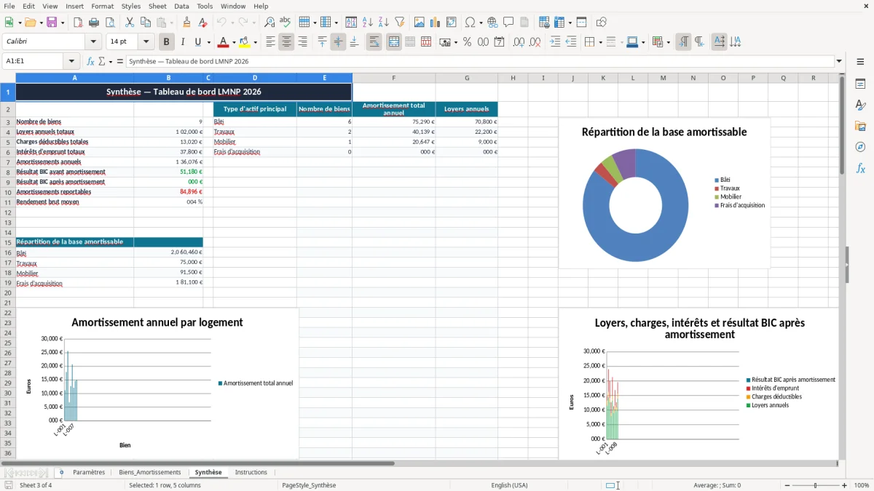874x491 pixels.
Task: Click the Clear Direct Formatting icon
Action: tap(203, 23)
